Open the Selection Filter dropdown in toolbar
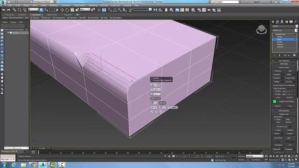This screenshot has height=168, width=299. (33, 9)
